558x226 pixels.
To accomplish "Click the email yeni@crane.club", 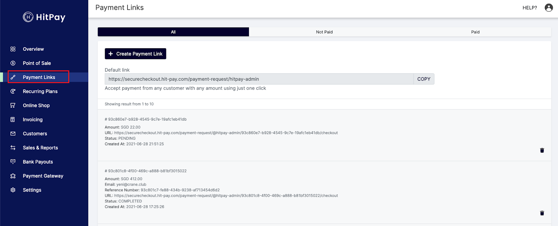I will tap(131, 185).
